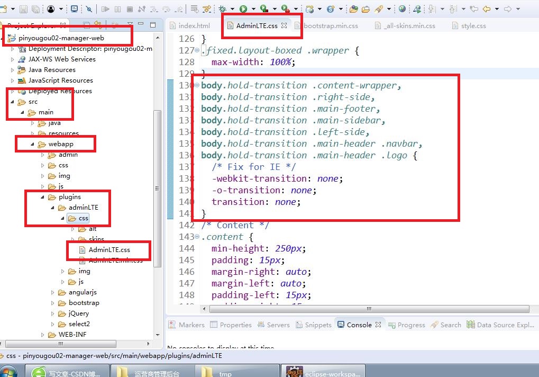Close the AdminLTE.css editor tab
This screenshot has height=377, width=539.
coord(284,25)
